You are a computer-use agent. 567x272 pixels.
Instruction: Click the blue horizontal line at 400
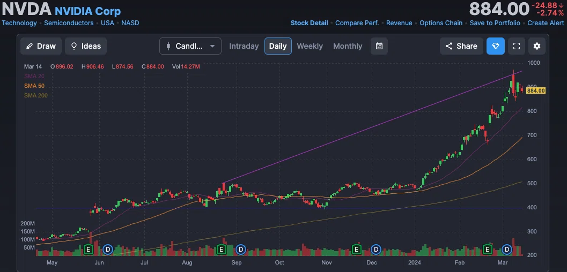pyautogui.click(x=278, y=208)
